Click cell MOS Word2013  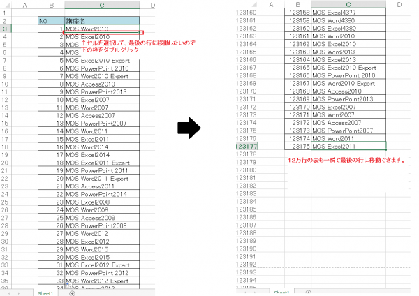coord(348,52)
